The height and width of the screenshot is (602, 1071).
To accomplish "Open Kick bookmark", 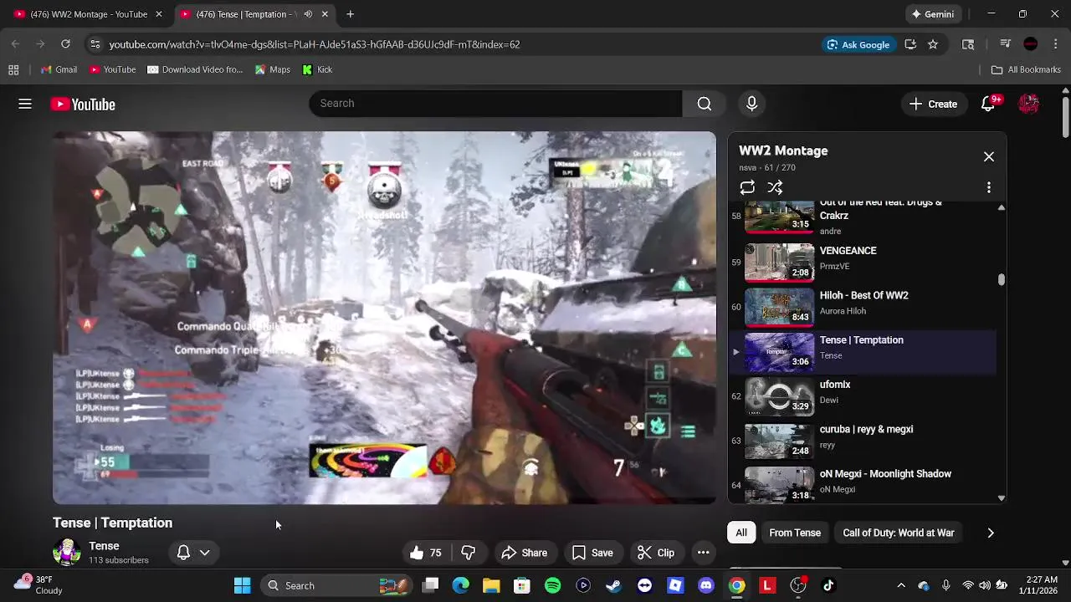I will [x=317, y=69].
